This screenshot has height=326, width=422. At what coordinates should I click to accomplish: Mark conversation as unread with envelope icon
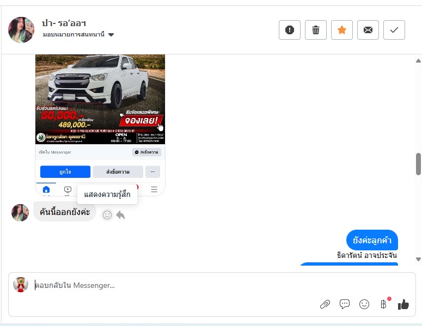(368, 30)
